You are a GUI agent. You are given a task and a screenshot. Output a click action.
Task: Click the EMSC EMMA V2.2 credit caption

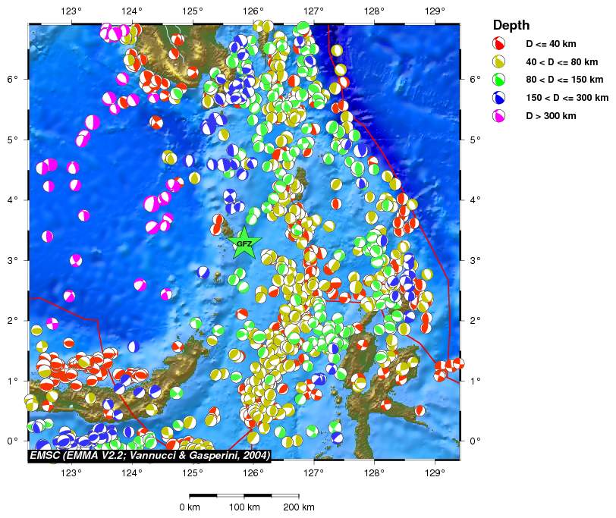click(149, 455)
